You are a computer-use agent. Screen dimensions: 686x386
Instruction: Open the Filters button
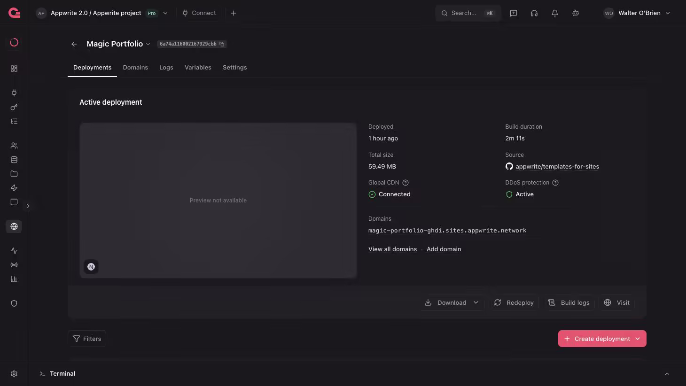[x=87, y=339]
